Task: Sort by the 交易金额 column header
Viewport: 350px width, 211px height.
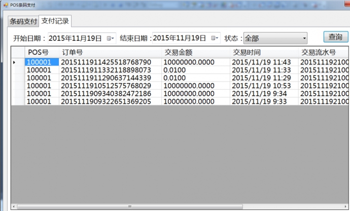Action: pos(196,52)
